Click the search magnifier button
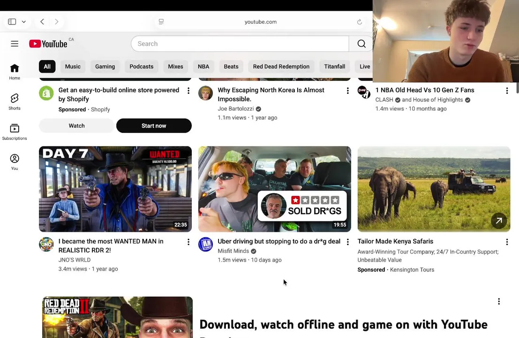This screenshot has height=338, width=519. pyautogui.click(x=361, y=44)
